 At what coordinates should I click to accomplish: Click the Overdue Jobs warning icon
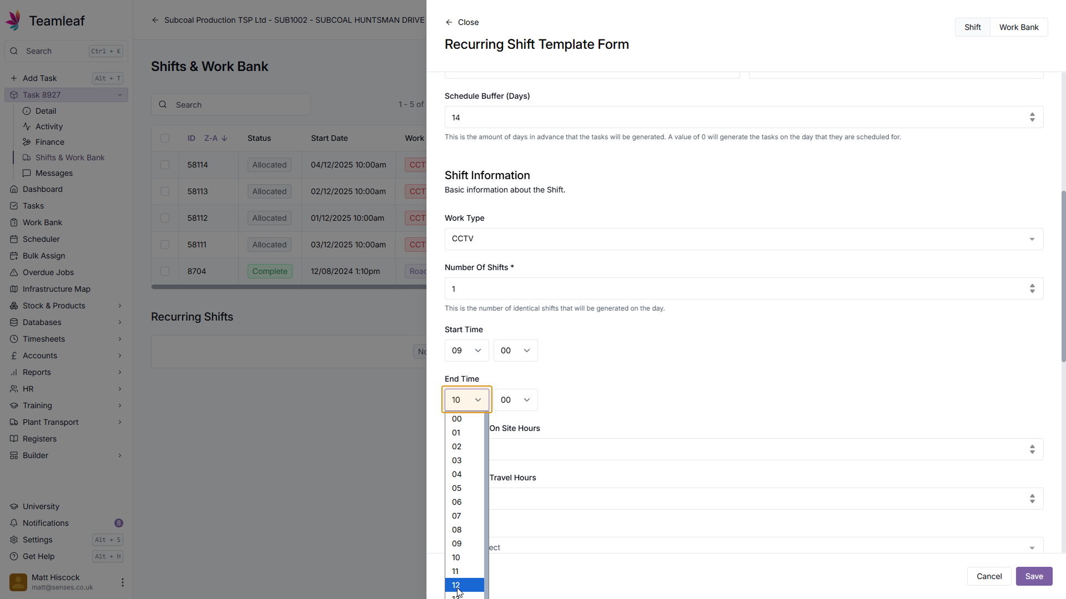coord(14,272)
